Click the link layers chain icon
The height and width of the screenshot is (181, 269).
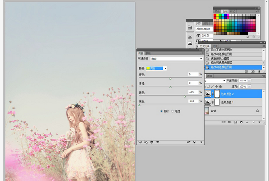[x=224, y=122]
